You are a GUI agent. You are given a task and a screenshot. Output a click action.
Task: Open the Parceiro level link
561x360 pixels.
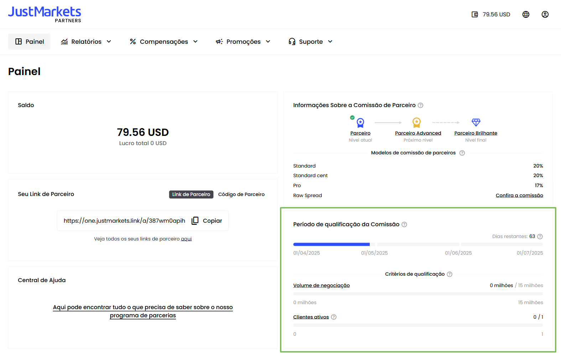pyautogui.click(x=360, y=133)
